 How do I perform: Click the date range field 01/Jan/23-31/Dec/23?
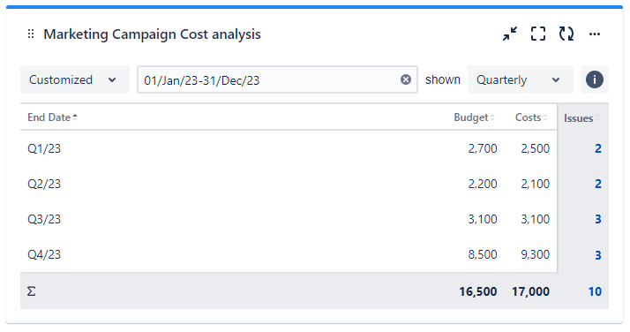pyautogui.click(x=277, y=79)
